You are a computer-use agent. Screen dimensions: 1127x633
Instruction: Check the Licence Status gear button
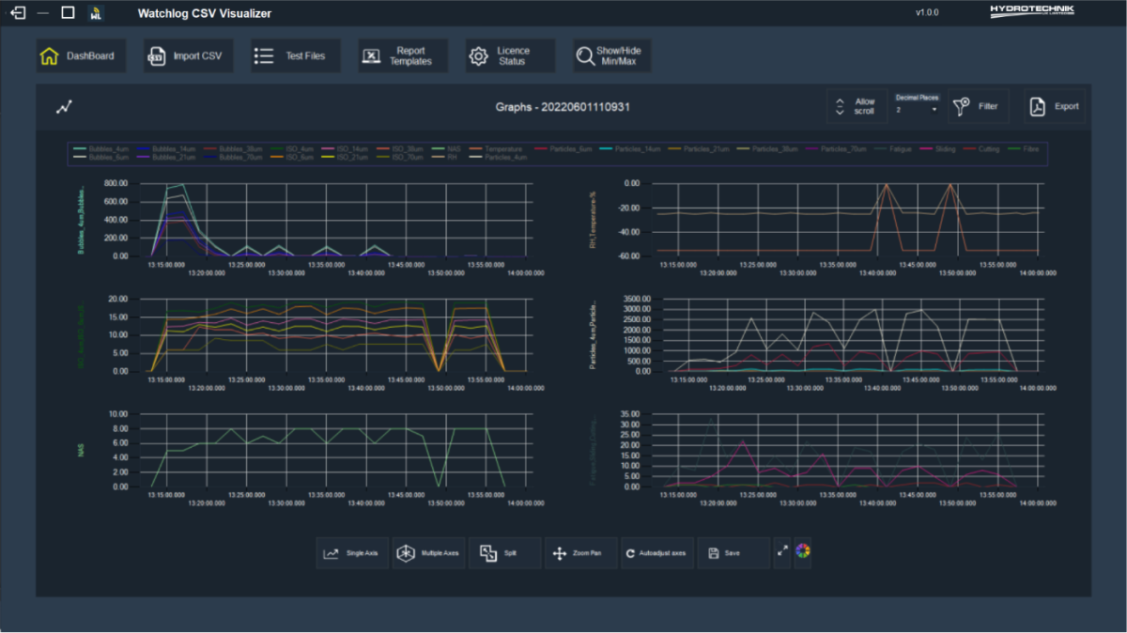pyautogui.click(x=510, y=56)
